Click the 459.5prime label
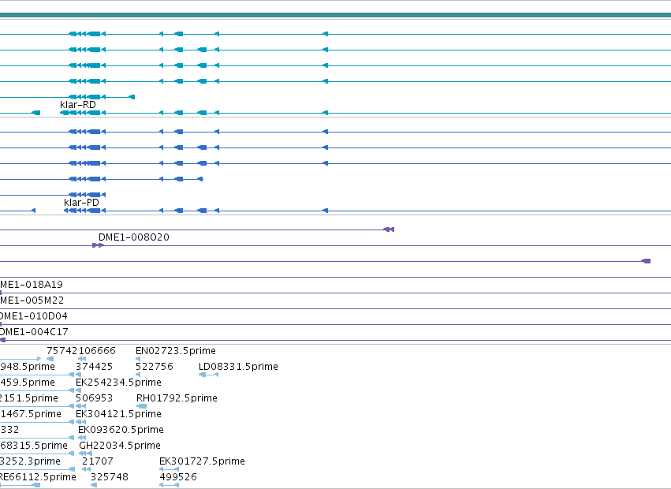This screenshot has width=671, height=489. (28, 383)
